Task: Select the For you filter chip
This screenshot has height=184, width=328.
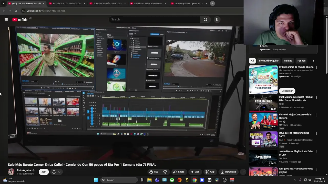Action: pyautogui.click(x=301, y=61)
